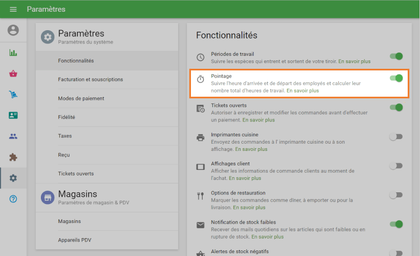
Task: Open the employees ID card icon
Action: pyautogui.click(x=13, y=115)
